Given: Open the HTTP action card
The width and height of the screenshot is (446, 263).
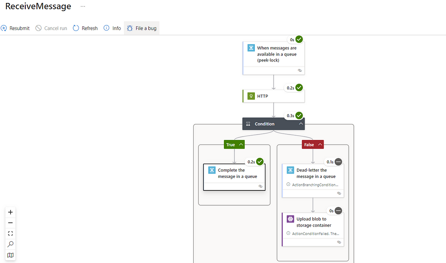Looking at the screenshot, I should (x=274, y=96).
